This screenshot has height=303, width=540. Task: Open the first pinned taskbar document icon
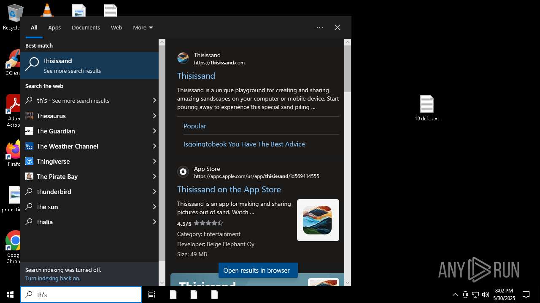tap(173, 295)
